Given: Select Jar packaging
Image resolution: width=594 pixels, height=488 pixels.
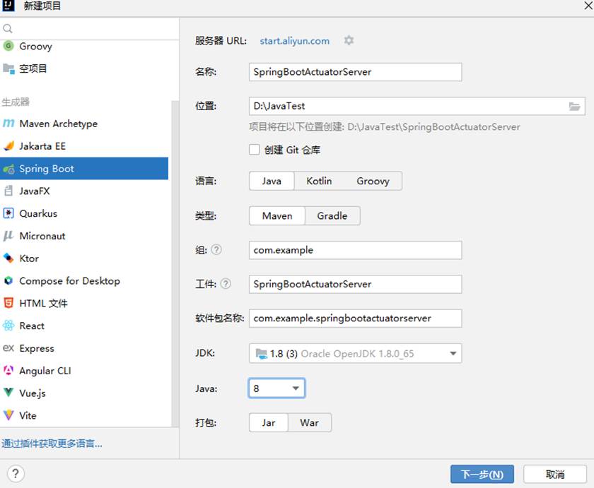Looking at the screenshot, I should click(x=269, y=422).
